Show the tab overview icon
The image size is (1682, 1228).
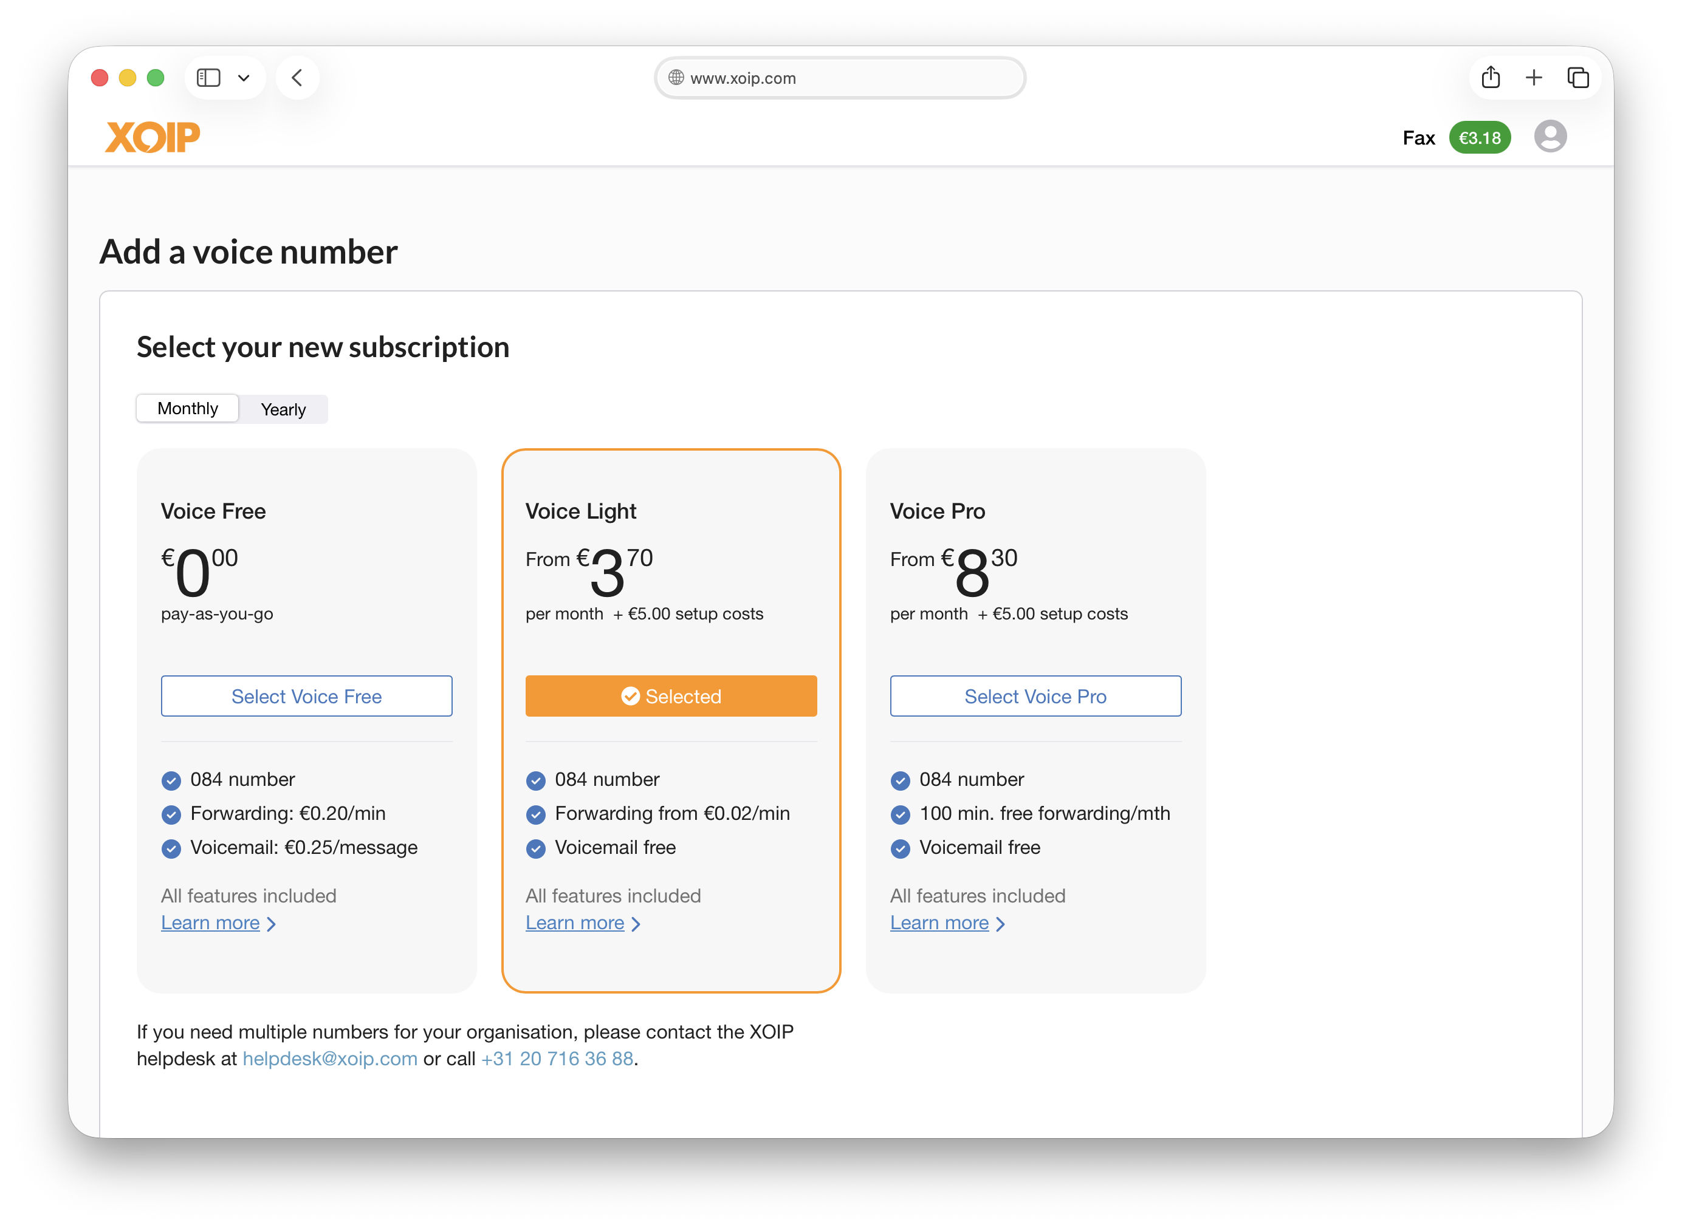pyautogui.click(x=1578, y=77)
